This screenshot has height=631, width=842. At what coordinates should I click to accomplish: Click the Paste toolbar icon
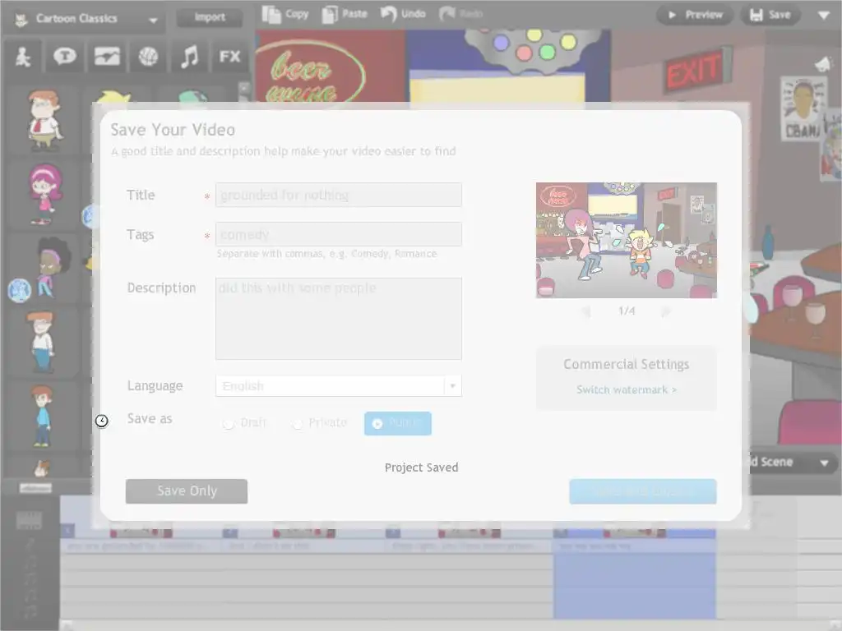pos(345,14)
